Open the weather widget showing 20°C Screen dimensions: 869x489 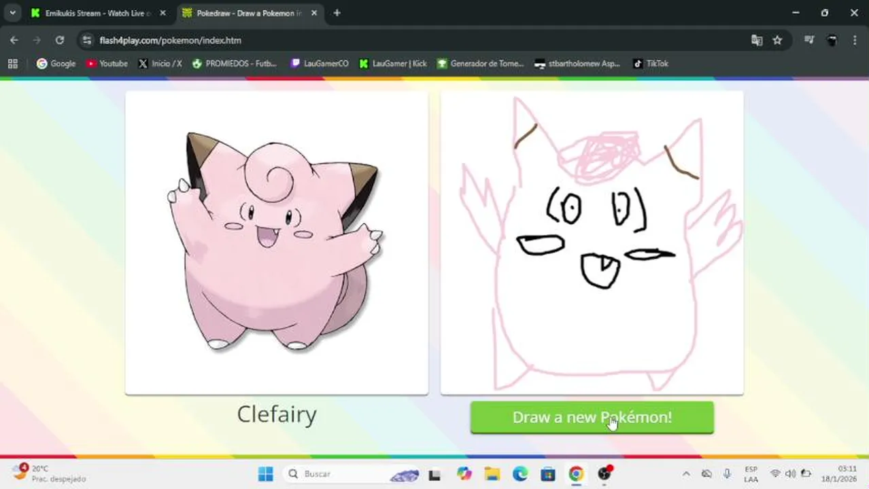[49, 473]
